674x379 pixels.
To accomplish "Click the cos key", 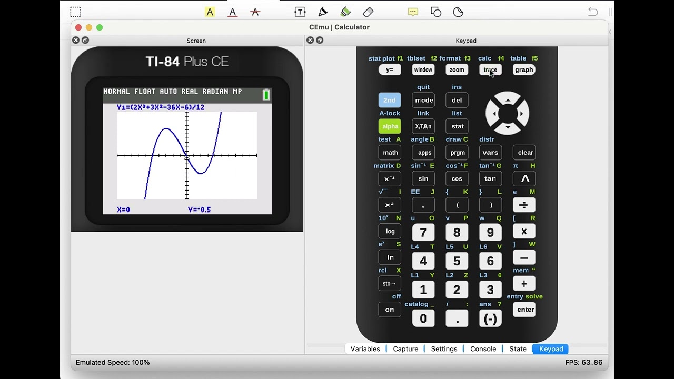I will (457, 178).
